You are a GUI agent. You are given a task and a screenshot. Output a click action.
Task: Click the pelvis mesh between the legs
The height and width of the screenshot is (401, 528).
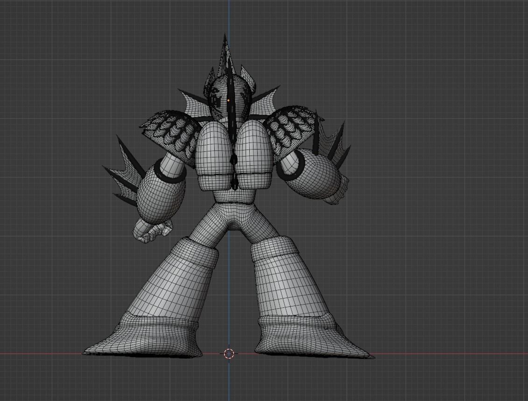[234, 217]
